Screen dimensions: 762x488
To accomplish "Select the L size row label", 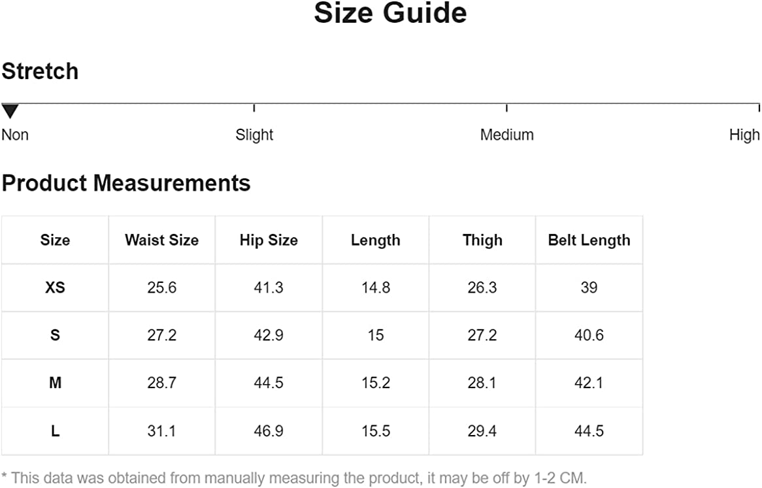I will click(55, 431).
